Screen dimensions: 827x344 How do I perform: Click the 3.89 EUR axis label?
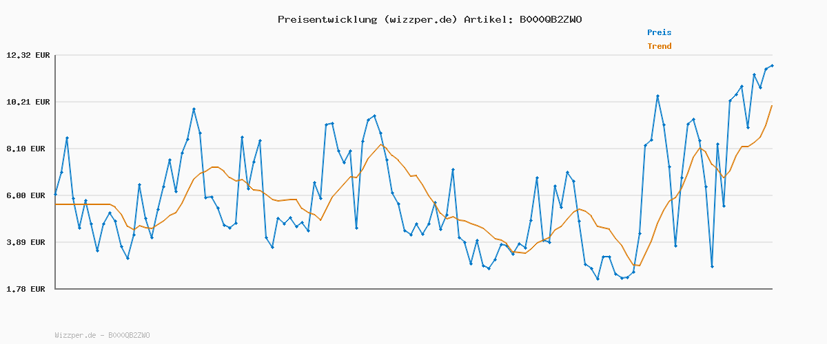tap(28, 242)
